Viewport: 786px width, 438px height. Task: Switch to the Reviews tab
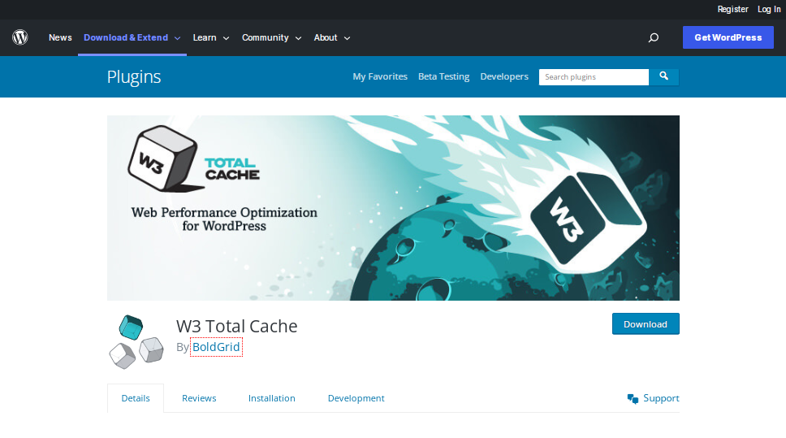point(199,398)
